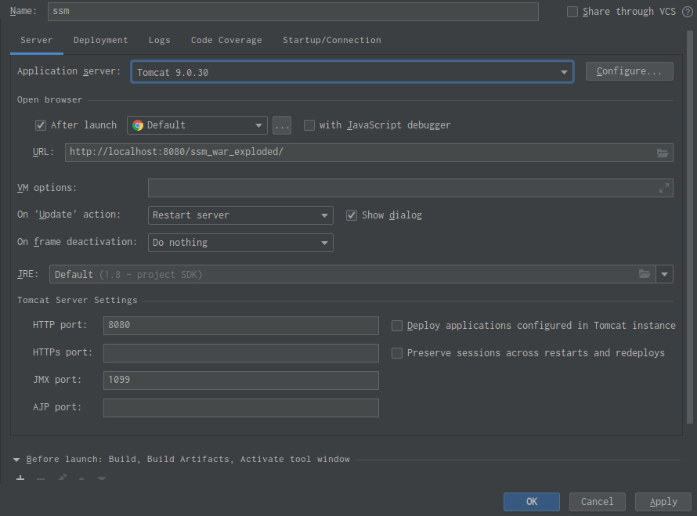Uncheck the After launch checkbox
This screenshot has height=516, width=697.
tap(41, 125)
